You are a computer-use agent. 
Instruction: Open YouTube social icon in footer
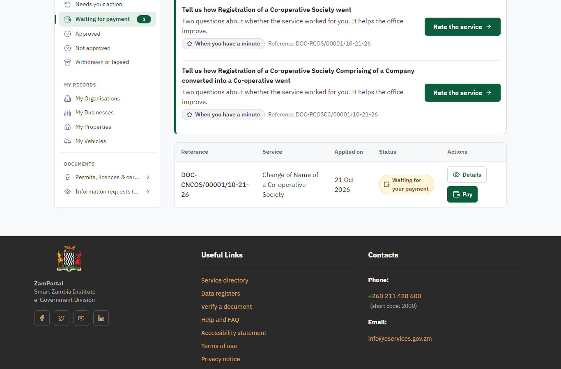(81, 318)
